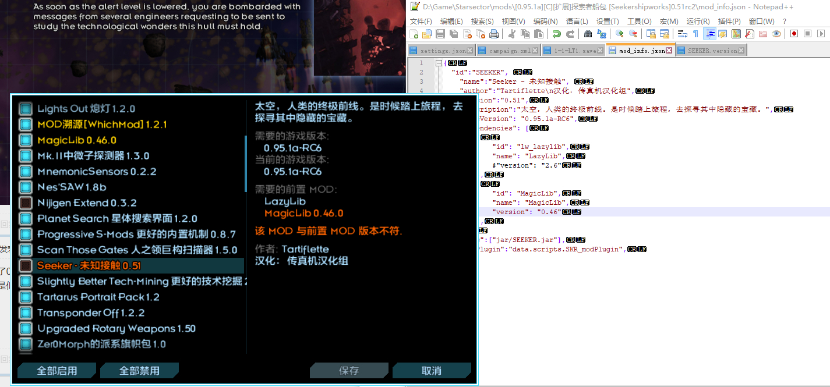Viewport: 830px width, 387px height.
Task: Disable the Lights Out 熄灯 mod checkbox
Action: [x=24, y=108]
